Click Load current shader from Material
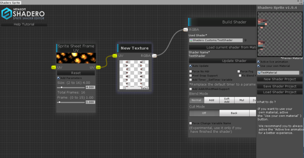The height and width of the screenshot is (158, 304). (222, 47)
